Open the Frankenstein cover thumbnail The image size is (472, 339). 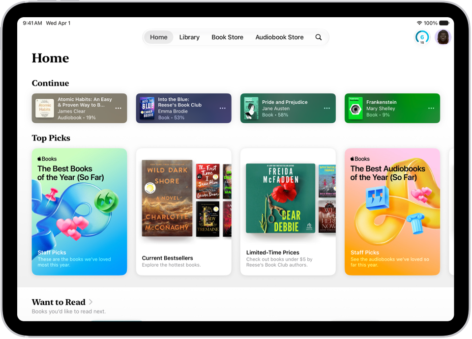355,108
